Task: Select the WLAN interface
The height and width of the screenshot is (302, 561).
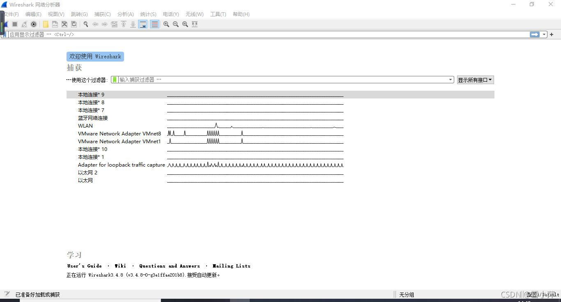Action: (280, 126)
